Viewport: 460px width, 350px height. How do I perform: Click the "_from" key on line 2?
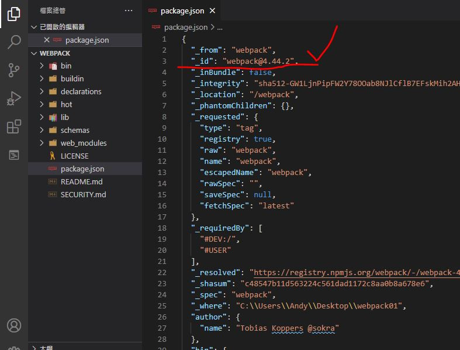[x=206, y=50]
